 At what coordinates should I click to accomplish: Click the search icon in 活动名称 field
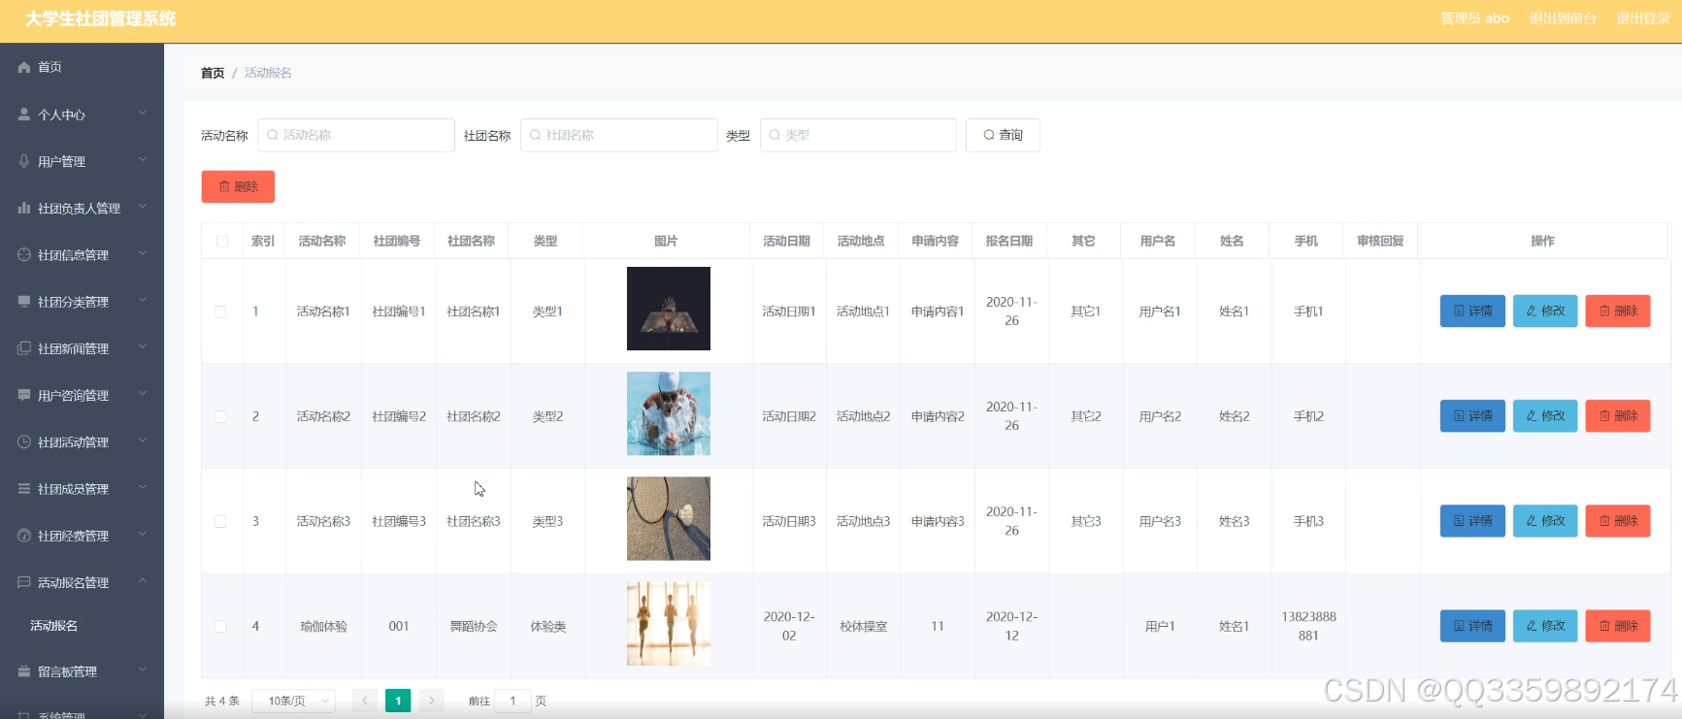(273, 135)
